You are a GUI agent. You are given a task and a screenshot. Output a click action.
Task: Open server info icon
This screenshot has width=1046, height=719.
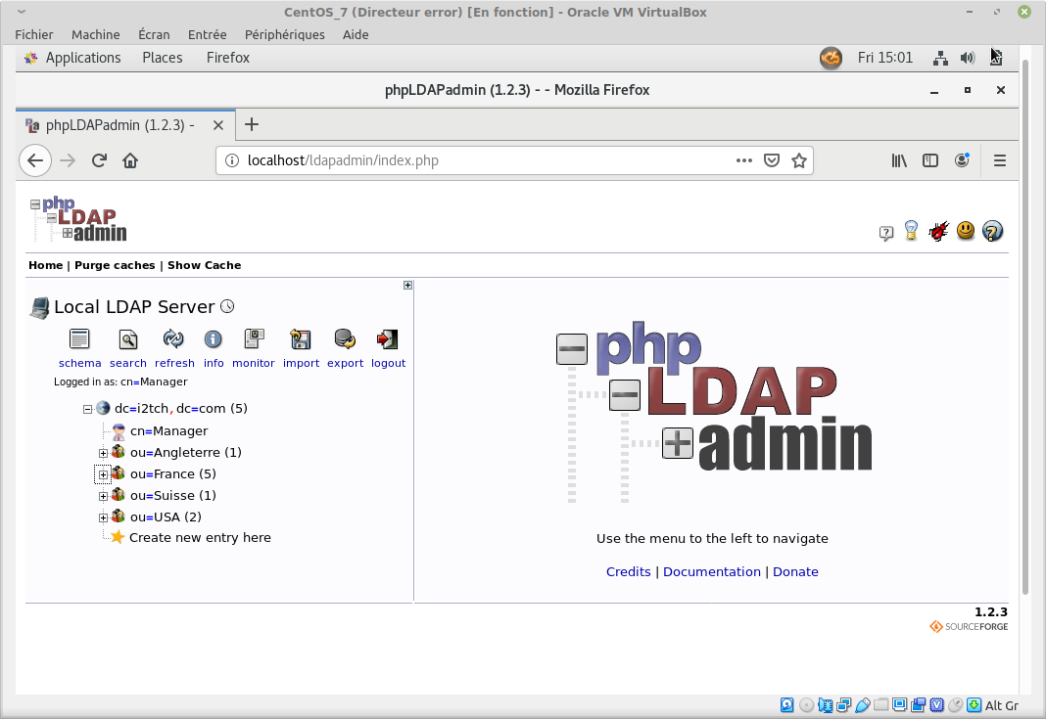point(213,340)
